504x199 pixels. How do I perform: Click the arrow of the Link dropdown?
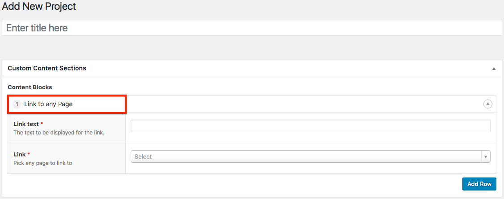[486, 156]
